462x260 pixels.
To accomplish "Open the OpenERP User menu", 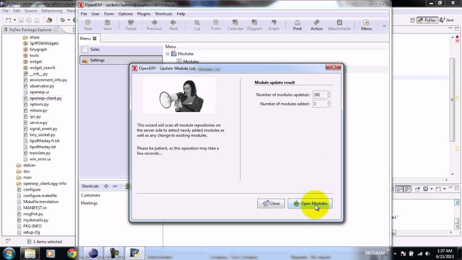I will pyautogui.click(x=96, y=14).
